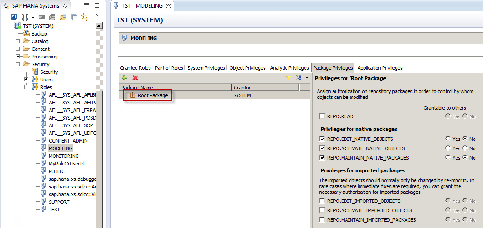Click the A-Z sort icon in package list

pyautogui.click(x=298, y=78)
